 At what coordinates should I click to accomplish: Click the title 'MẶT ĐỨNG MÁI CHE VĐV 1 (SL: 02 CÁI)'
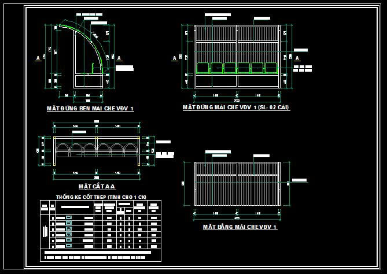pos(236,108)
